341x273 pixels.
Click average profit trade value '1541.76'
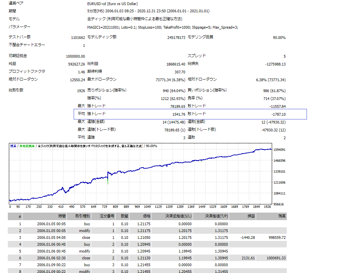[x=179, y=114]
